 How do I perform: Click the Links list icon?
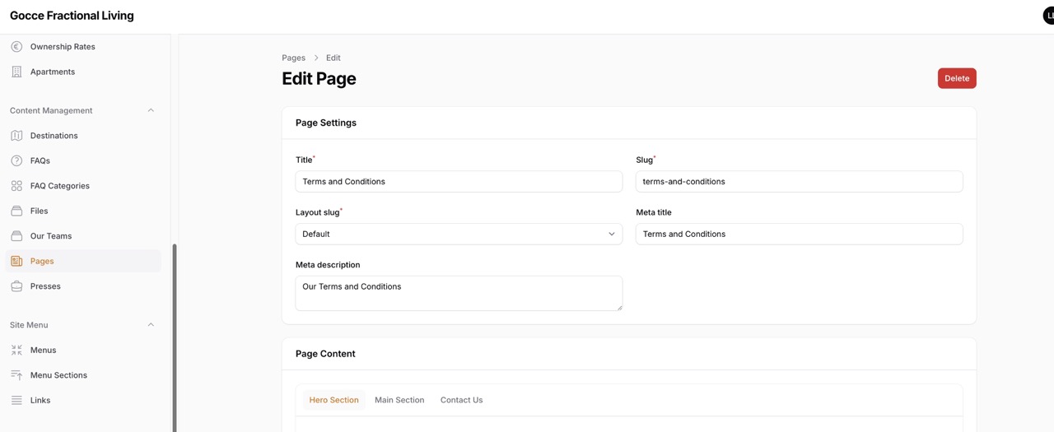point(16,400)
